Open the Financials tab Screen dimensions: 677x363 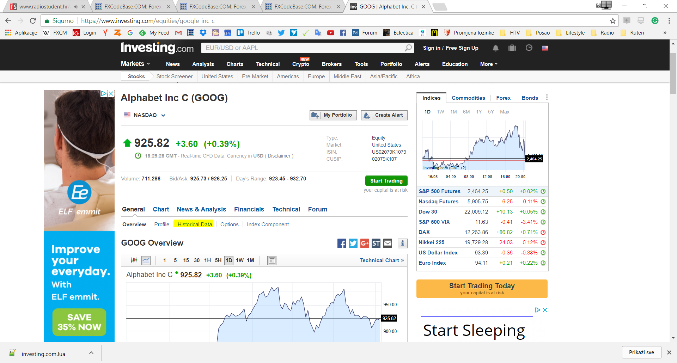click(x=249, y=209)
